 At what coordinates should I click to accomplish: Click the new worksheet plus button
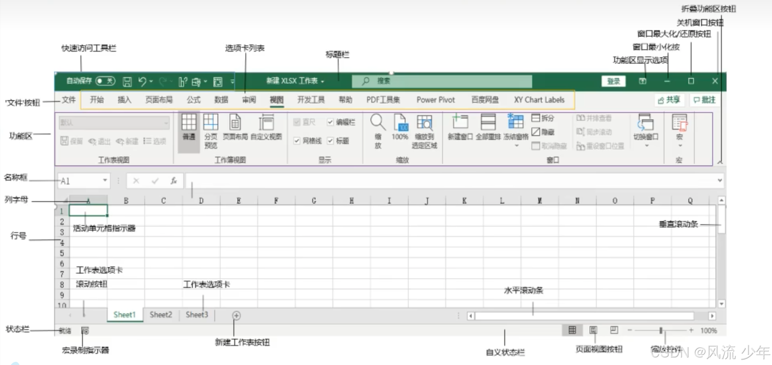[236, 315]
